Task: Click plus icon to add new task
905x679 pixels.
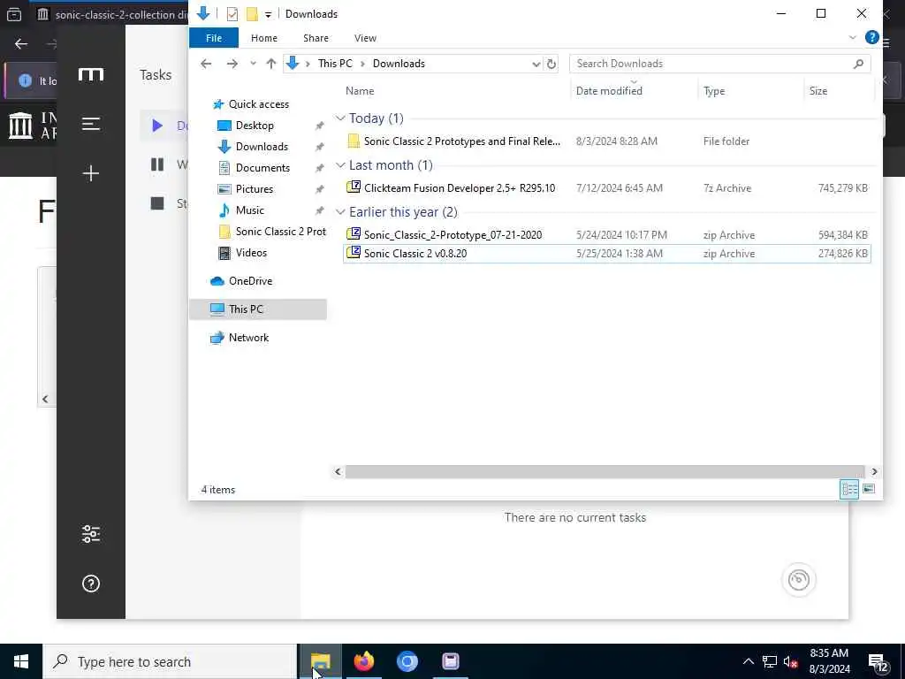Action: (x=91, y=173)
